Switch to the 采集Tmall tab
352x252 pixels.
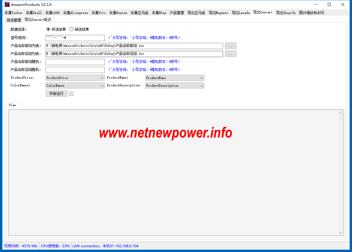coord(34,13)
